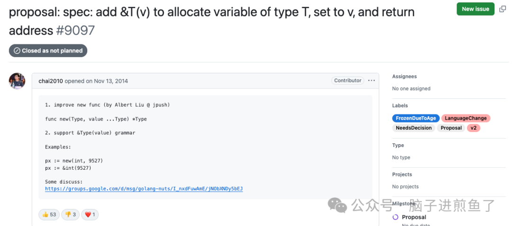Click the copy issue title icon
The height and width of the screenshot is (226, 512).
503,9
